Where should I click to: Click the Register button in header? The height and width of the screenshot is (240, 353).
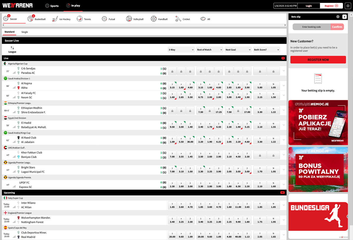331,6
